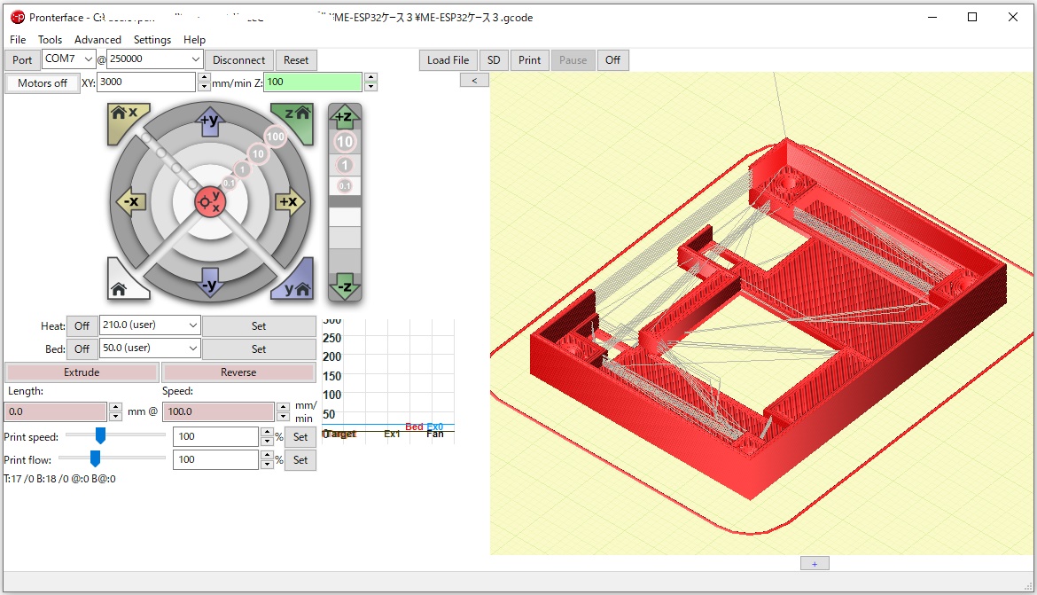Click the Load File button
This screenshot has height=595, width=1037.
click(448, 60)
